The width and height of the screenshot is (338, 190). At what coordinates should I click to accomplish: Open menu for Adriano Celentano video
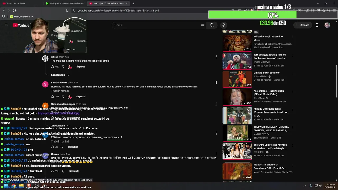click(292, 109)
